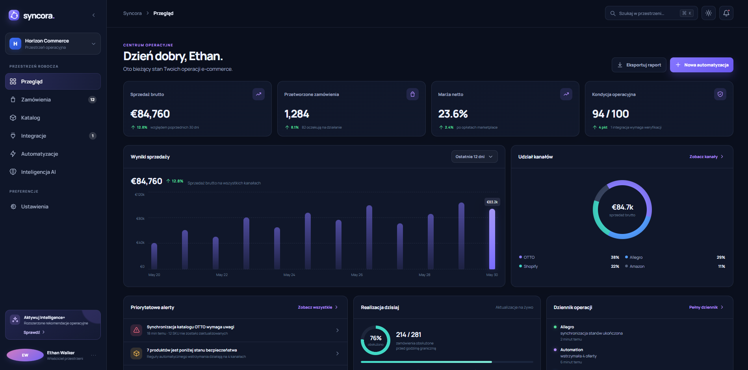748x370 pixels.
Task: Click bag icon on Przetworzone zamówienia card
Action: [412, 94]
